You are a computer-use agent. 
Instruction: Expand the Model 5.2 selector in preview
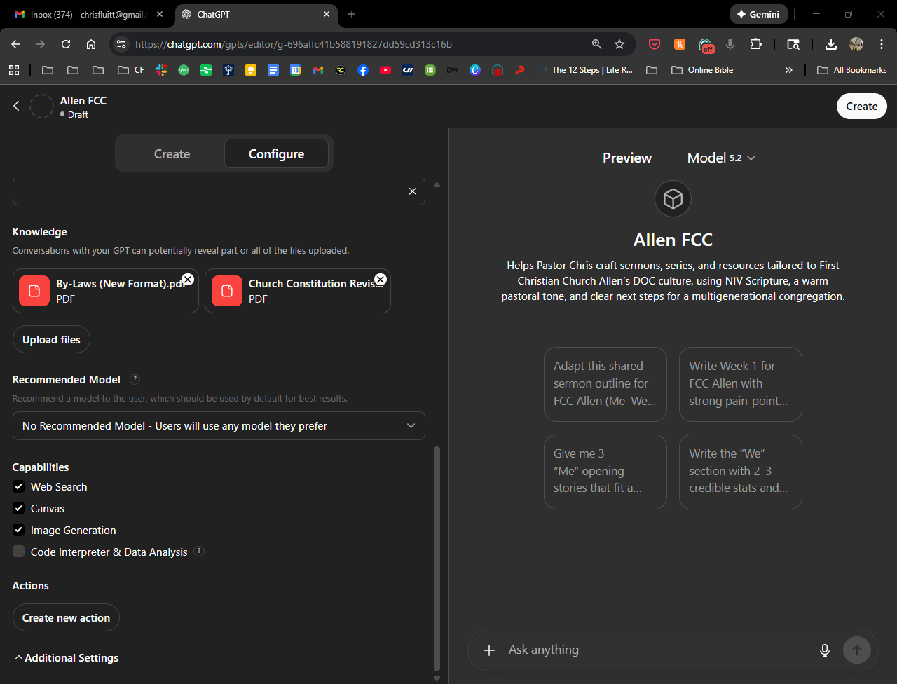click(x=721, y=158)
